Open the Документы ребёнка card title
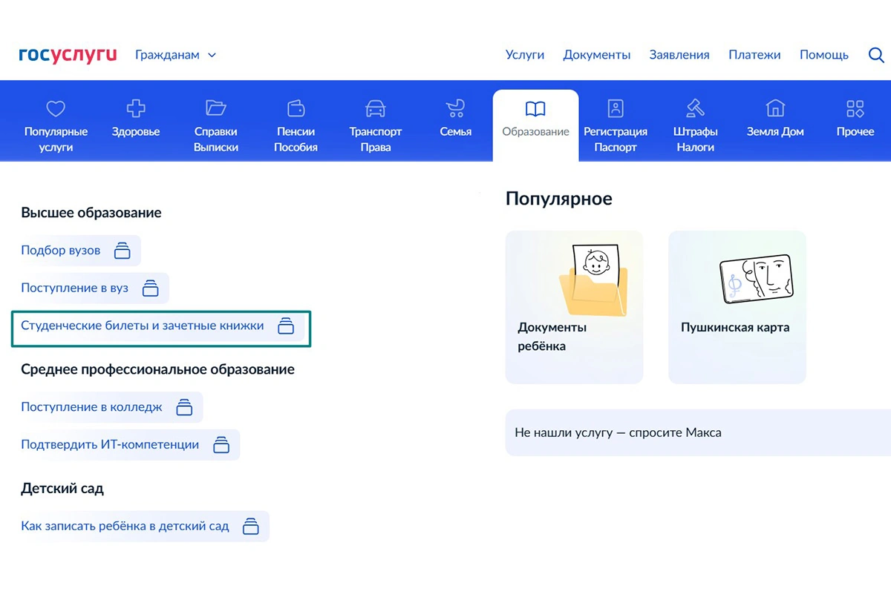 552,337
